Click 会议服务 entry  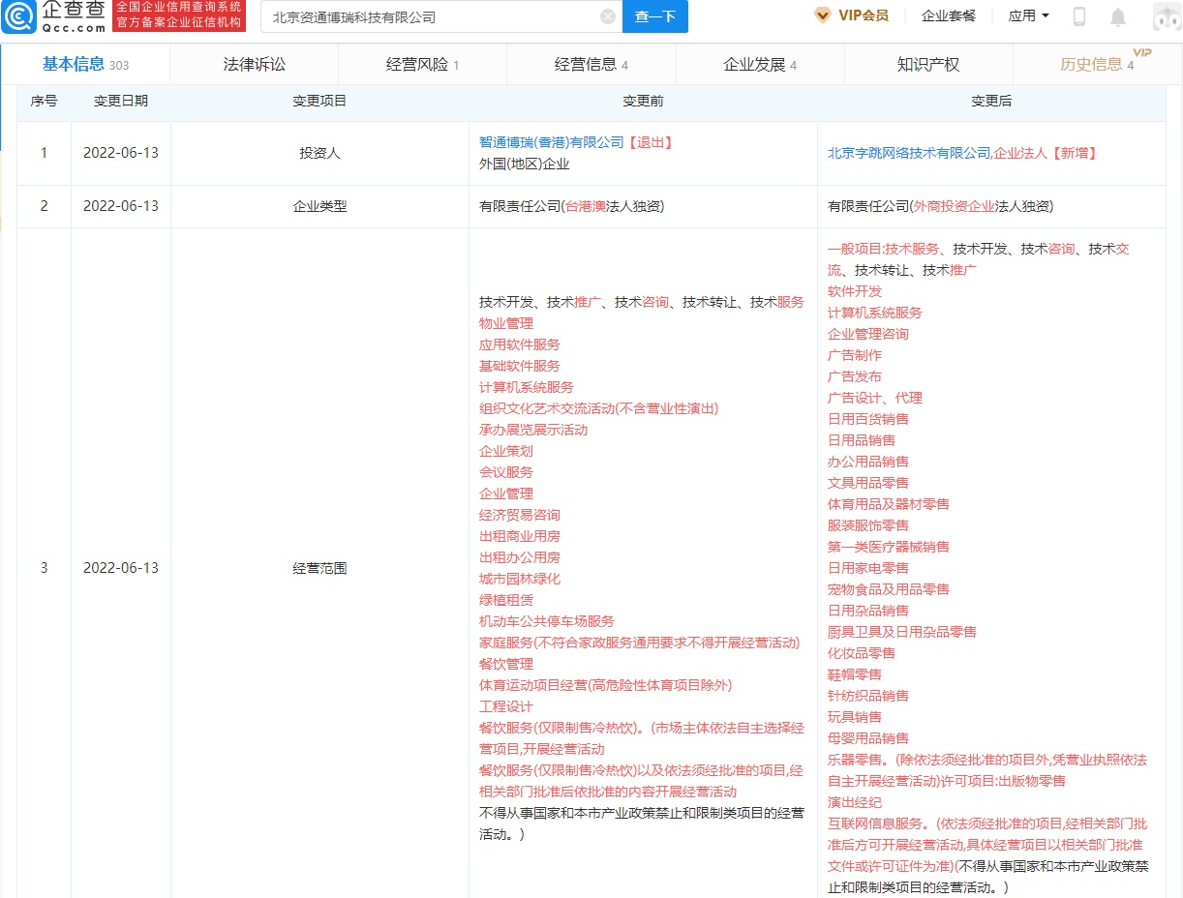pyautogui.click(x=506, y=472)
